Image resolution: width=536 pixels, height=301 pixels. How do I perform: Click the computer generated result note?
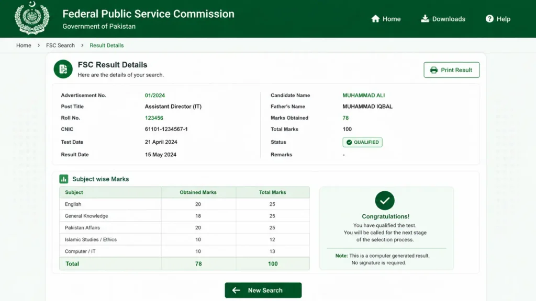pyautogui.click(x=383, y=259)
